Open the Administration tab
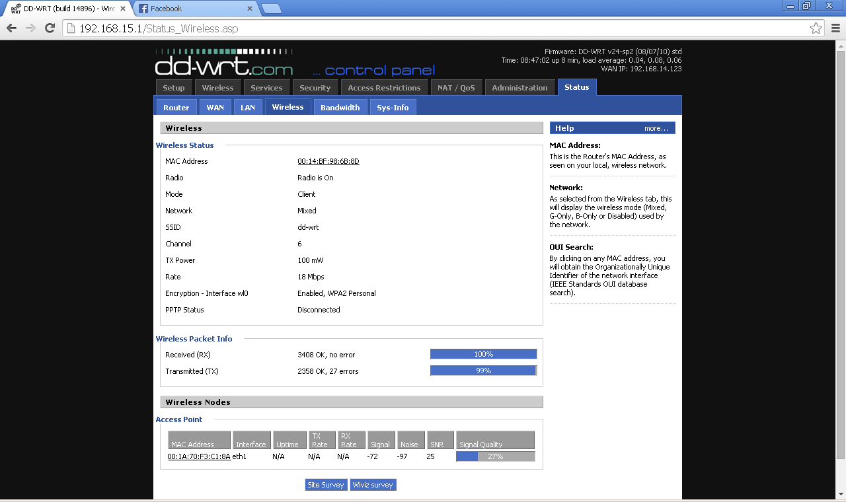846x502 pixels. [x=519, y=88]
